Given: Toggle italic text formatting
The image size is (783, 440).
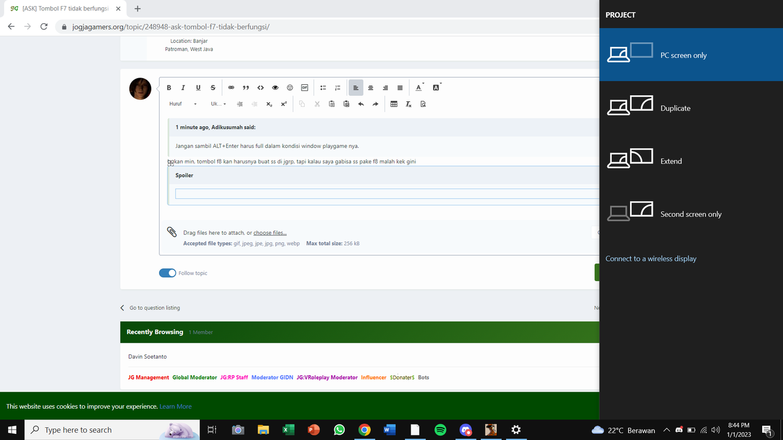Looking at the screenshot, I should pyautogui.click(x=183, y=88).
